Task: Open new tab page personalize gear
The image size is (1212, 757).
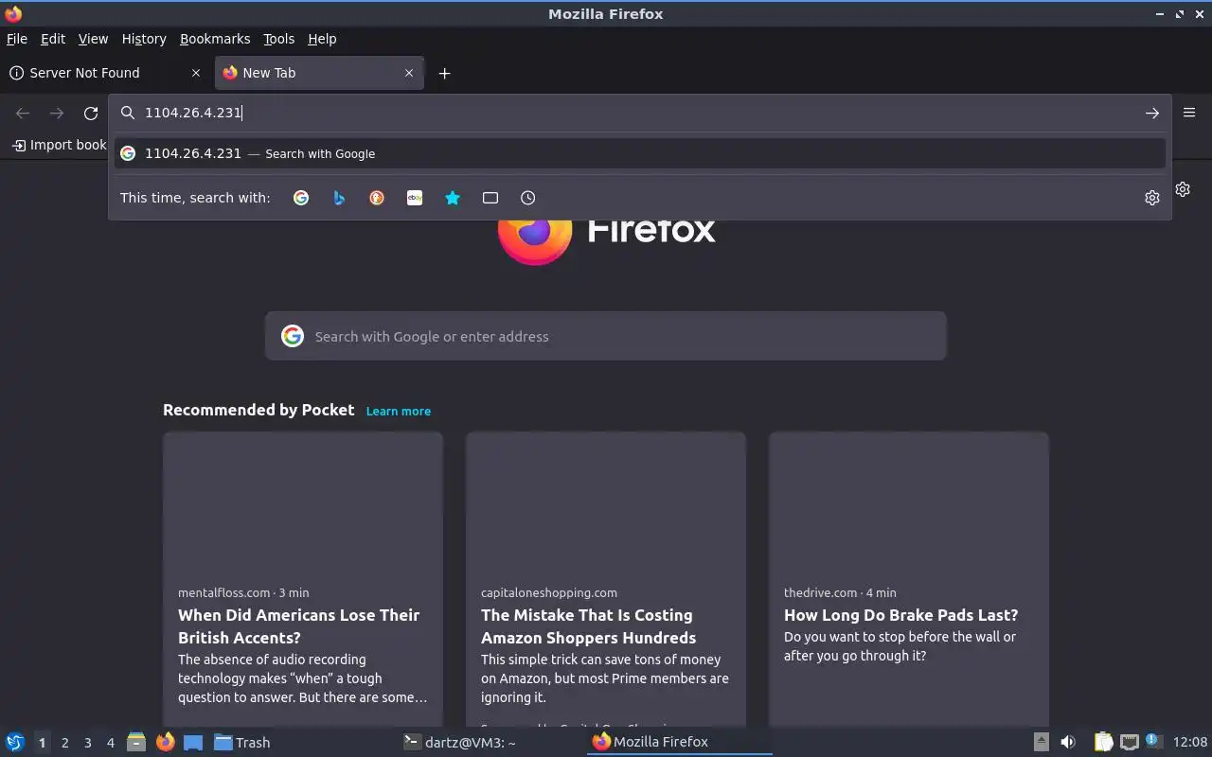Action: tap(1184, 189)
